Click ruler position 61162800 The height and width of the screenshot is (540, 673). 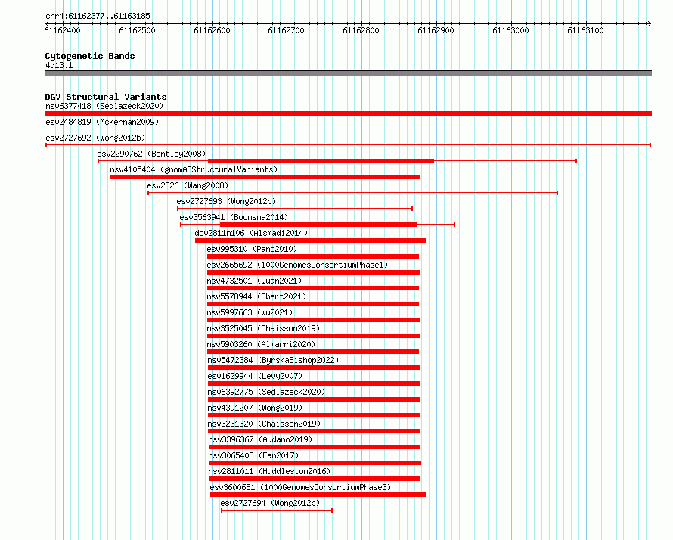tap(361, 30)
